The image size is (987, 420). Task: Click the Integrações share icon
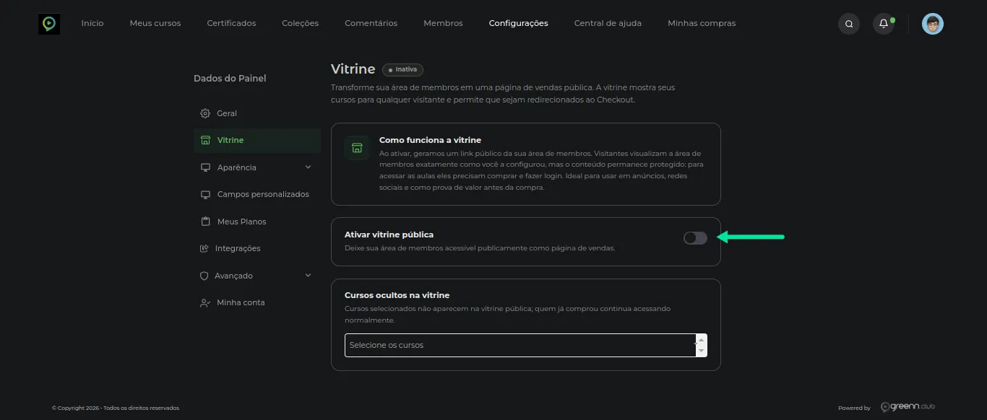(204, 248)
